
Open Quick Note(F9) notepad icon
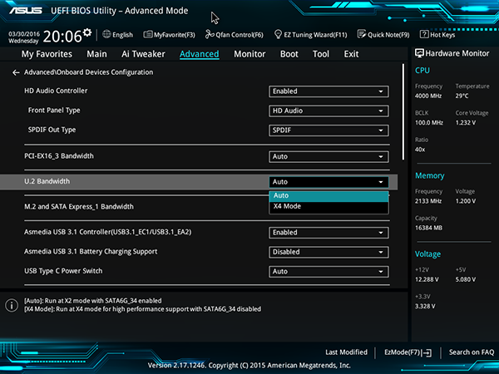point(362,34)
